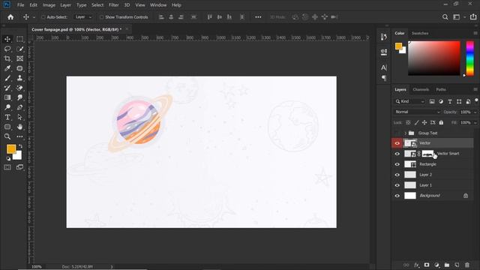
Task: Add layer style via fx icon
Action: [416, 265]
